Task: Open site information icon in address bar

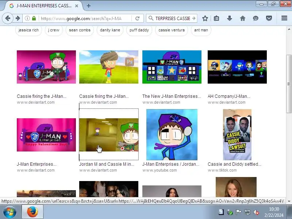Action: click(27, 18)
